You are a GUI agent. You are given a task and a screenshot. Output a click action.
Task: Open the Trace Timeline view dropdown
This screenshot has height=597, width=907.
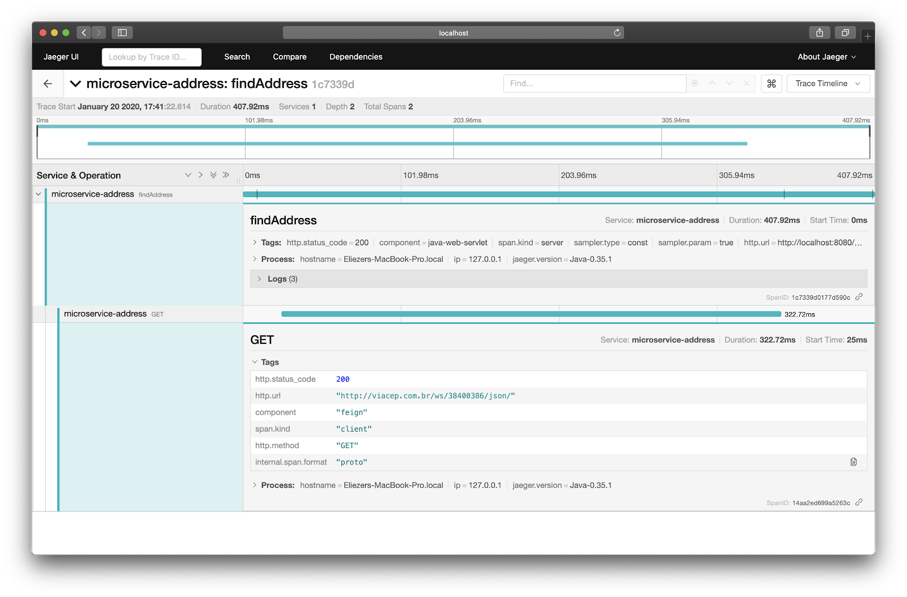828,84
